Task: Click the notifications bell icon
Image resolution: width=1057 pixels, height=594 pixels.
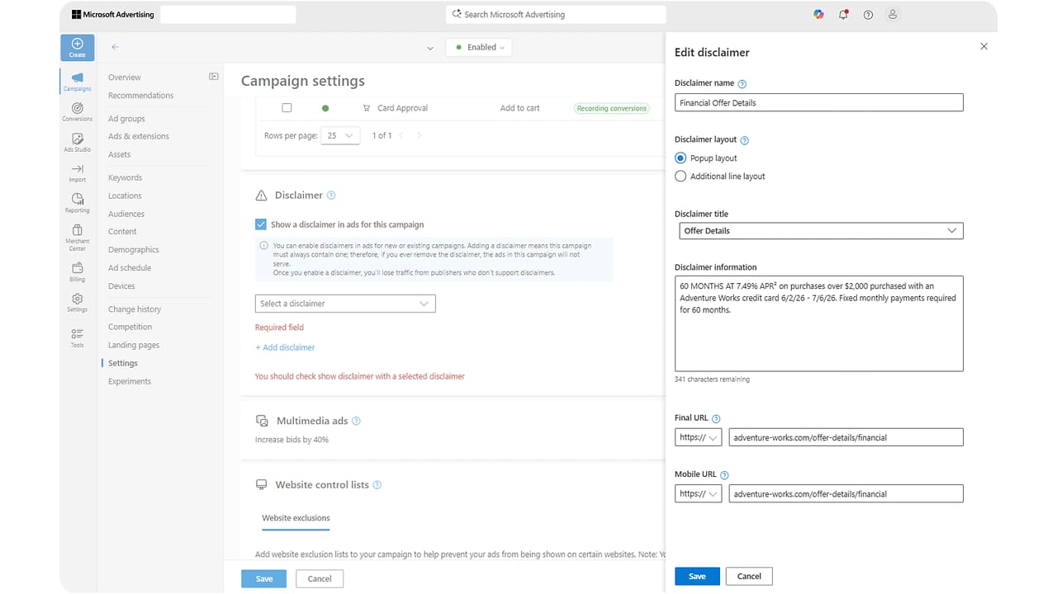Action: (x=843, y=15)
